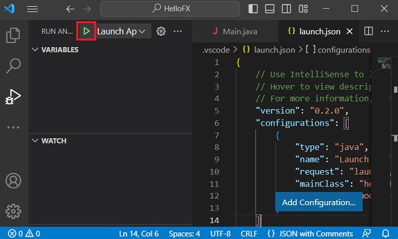Minimize the VS Code window

click(326, 9)
